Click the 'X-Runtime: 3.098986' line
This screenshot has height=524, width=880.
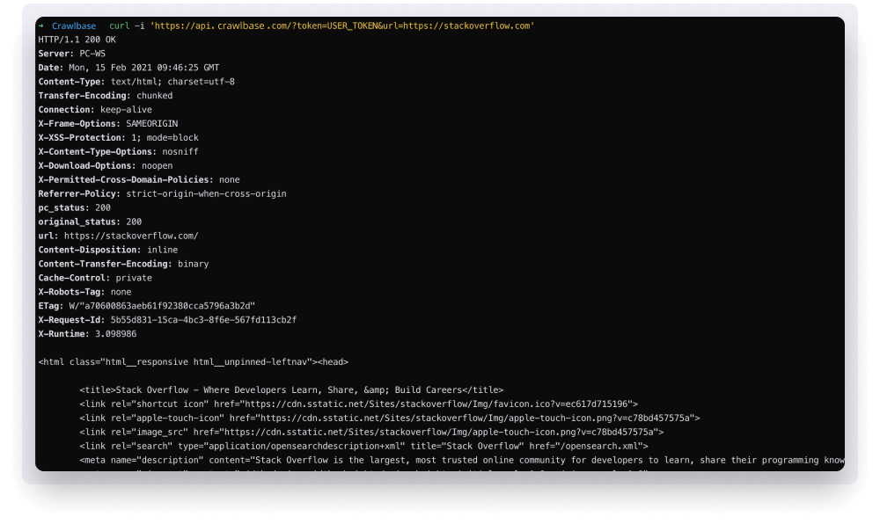point(87,334)
